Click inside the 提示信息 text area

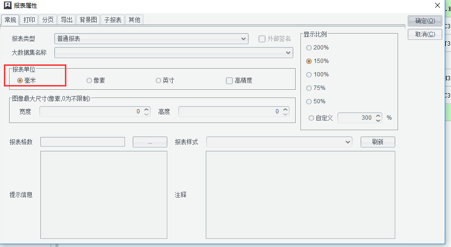(x=104, y=195)
